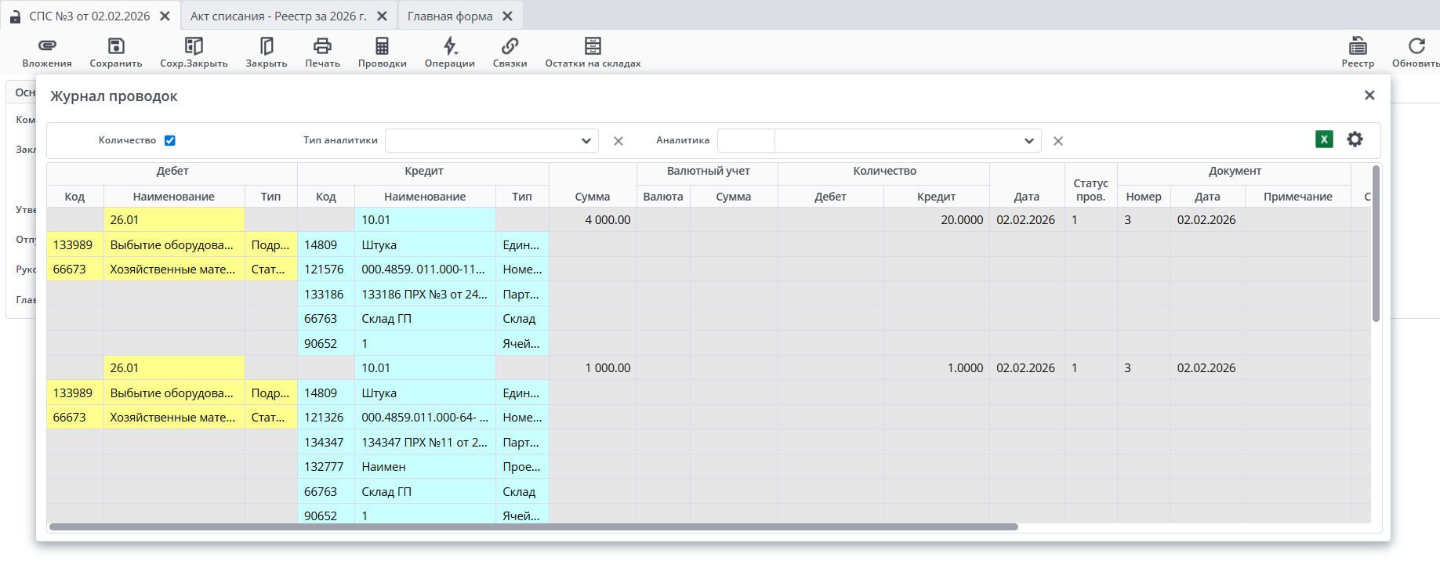The image size is (1440, 568).
Task: Click Сохр.Закрыть toolbar icon
Action: [194, 46]
